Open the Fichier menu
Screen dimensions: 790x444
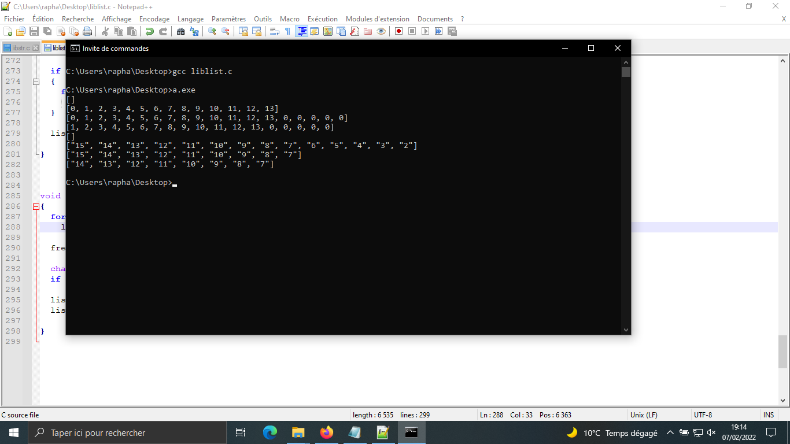coord(14,19)
